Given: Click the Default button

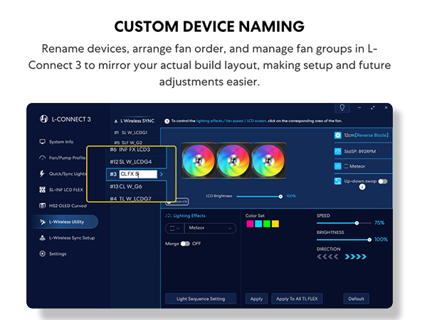Looking at the screenshot, I should click(357, 299).
